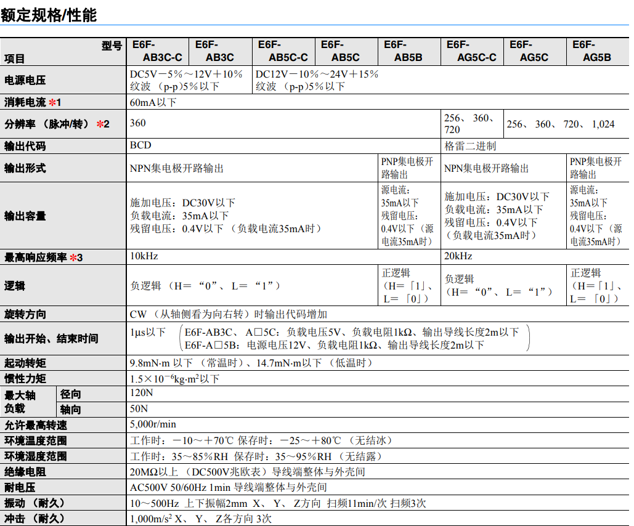Click the 20MΩ以上 insulation value
This screenshot has width=634, height=526.
click(248, 472)
